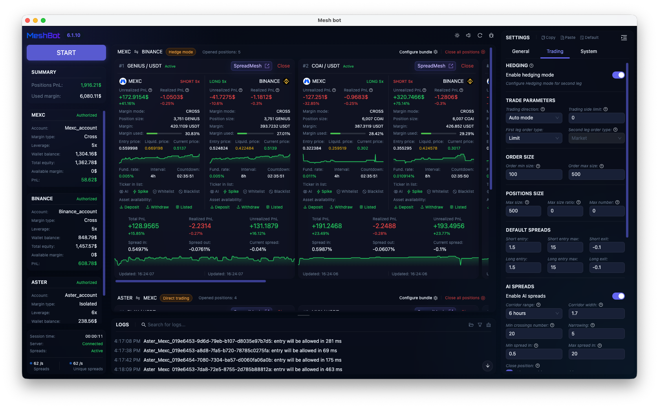Click help icon beside Trading direction
659x408 pixels.
pos(543,109)
